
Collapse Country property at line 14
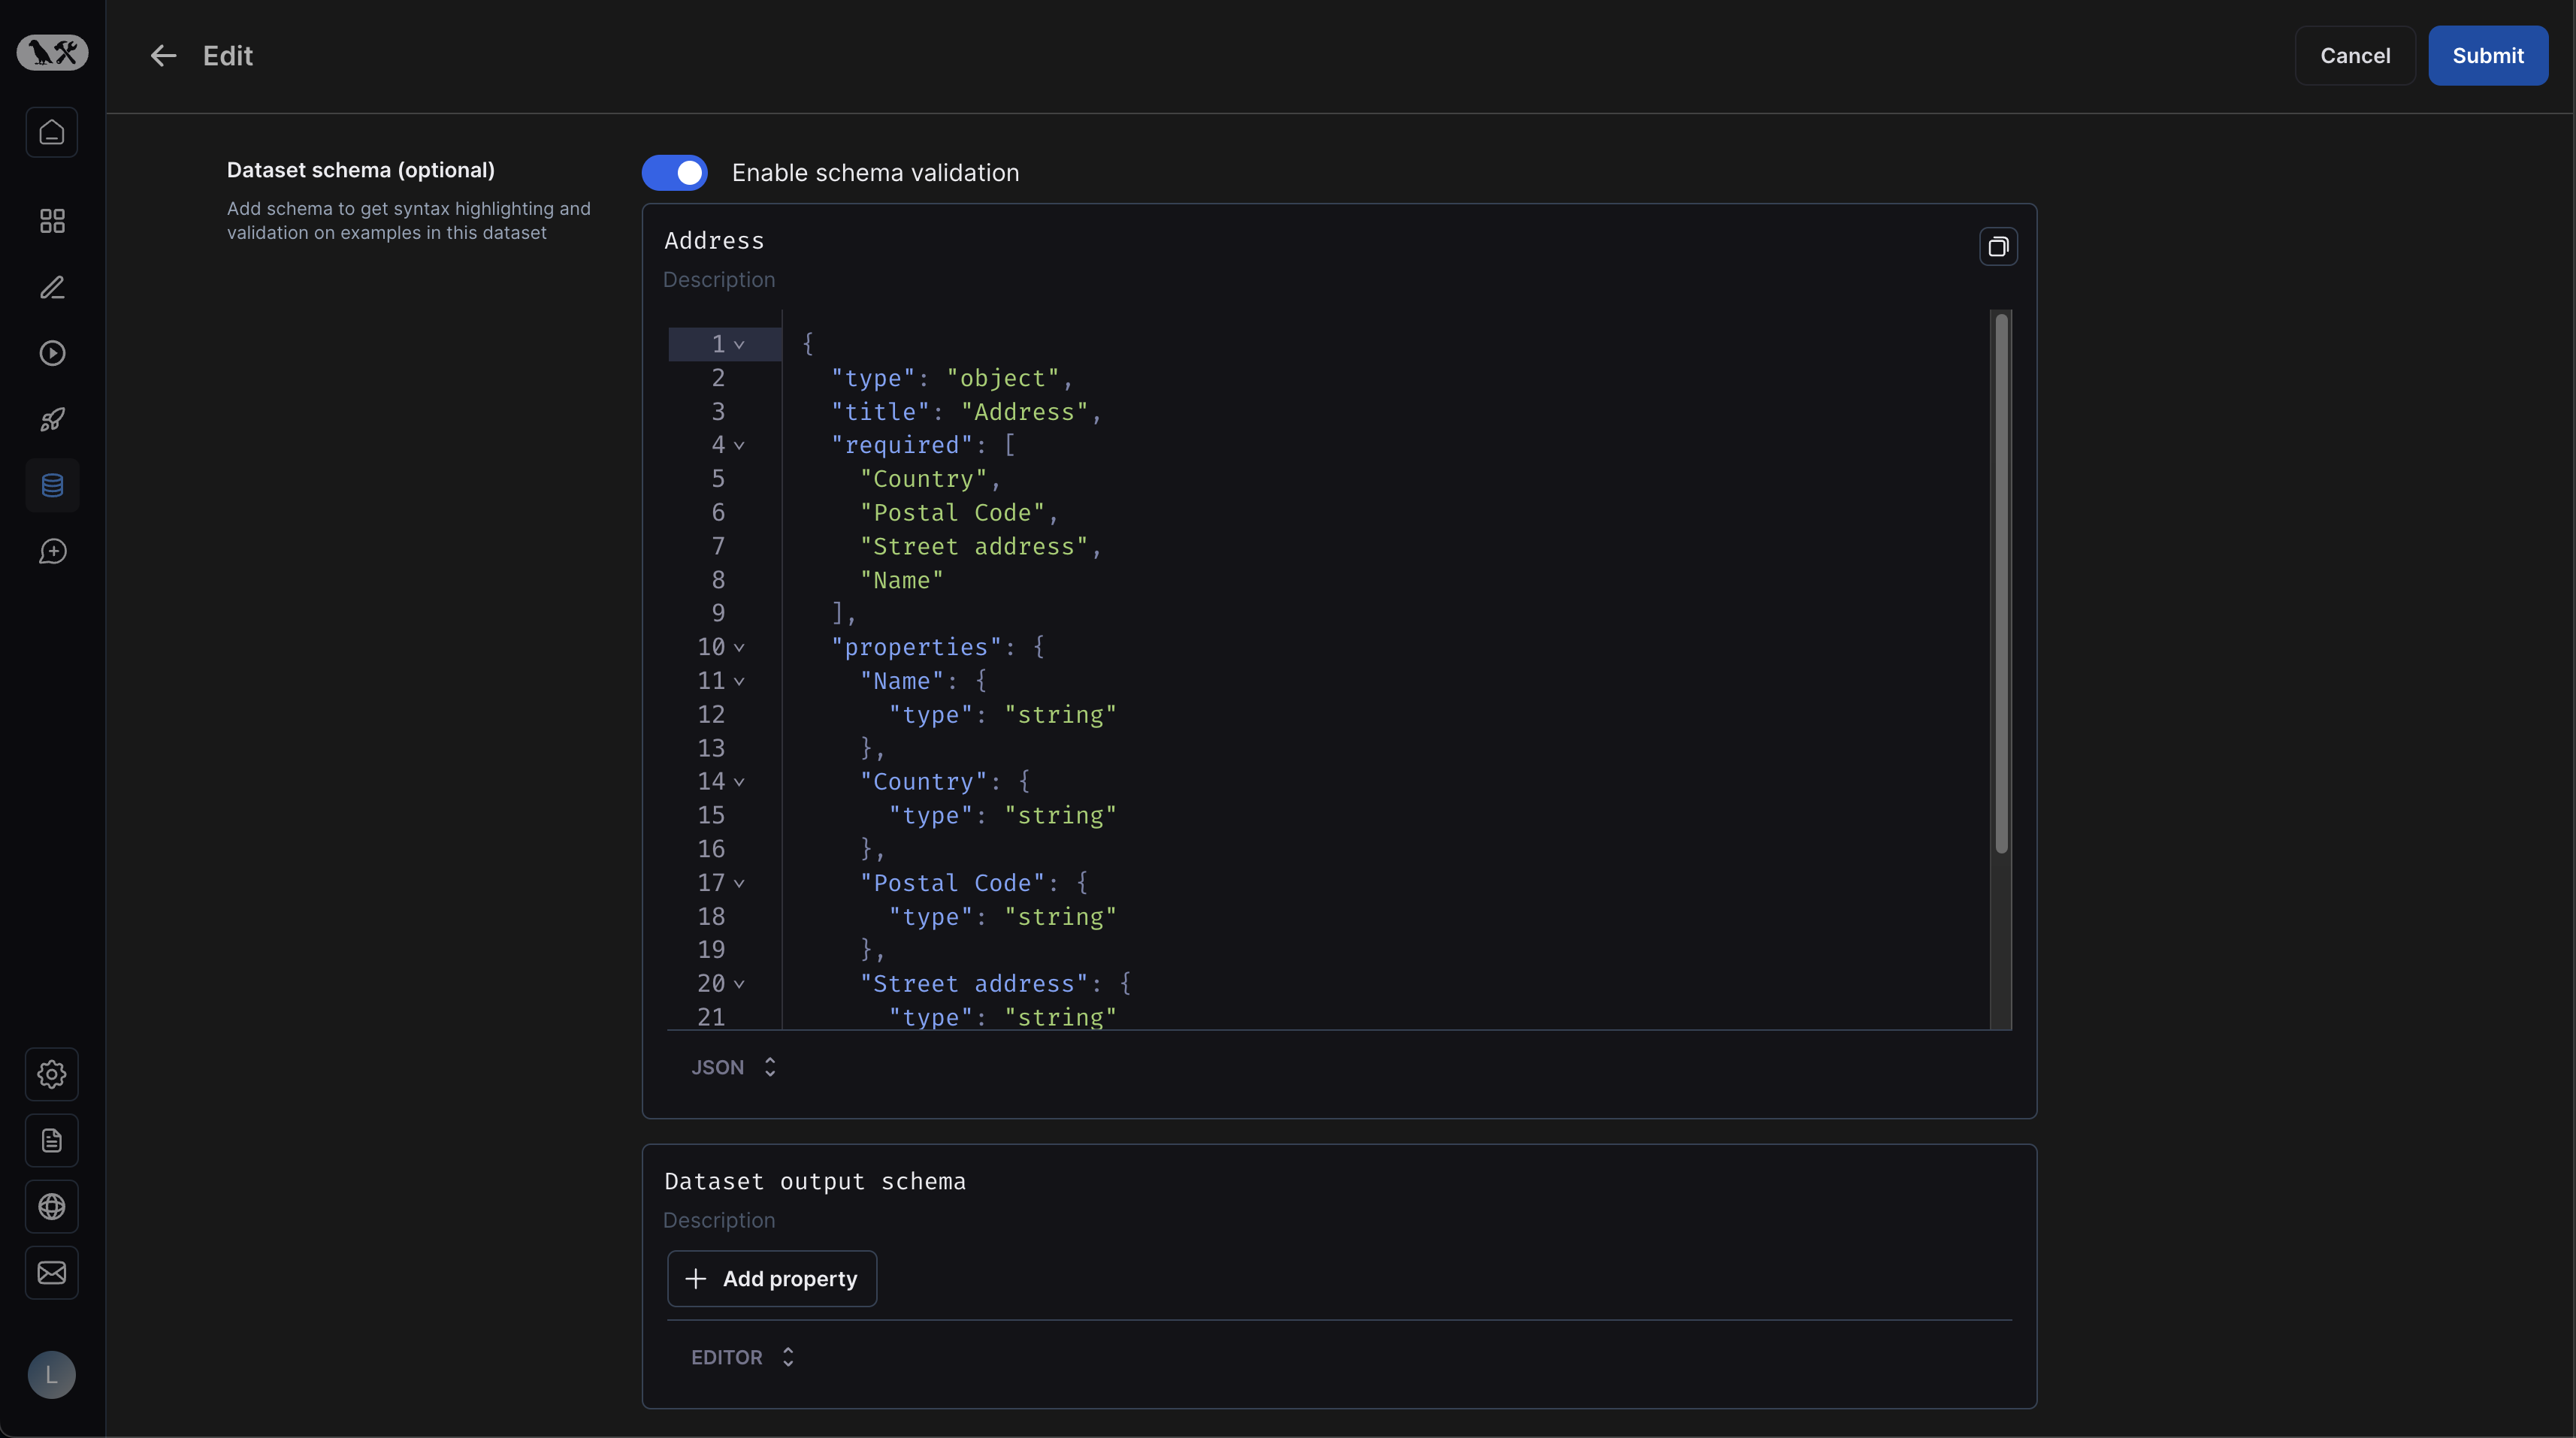(739, 782)
